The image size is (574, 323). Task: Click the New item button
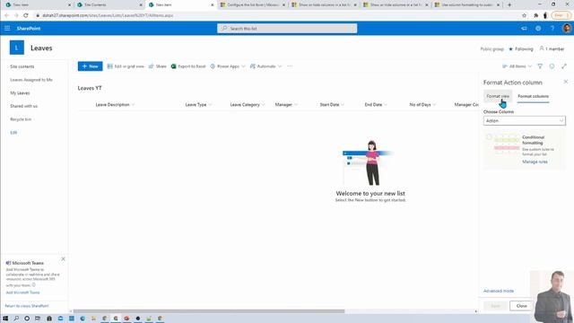pyautogui.click(x=90, y=66)
